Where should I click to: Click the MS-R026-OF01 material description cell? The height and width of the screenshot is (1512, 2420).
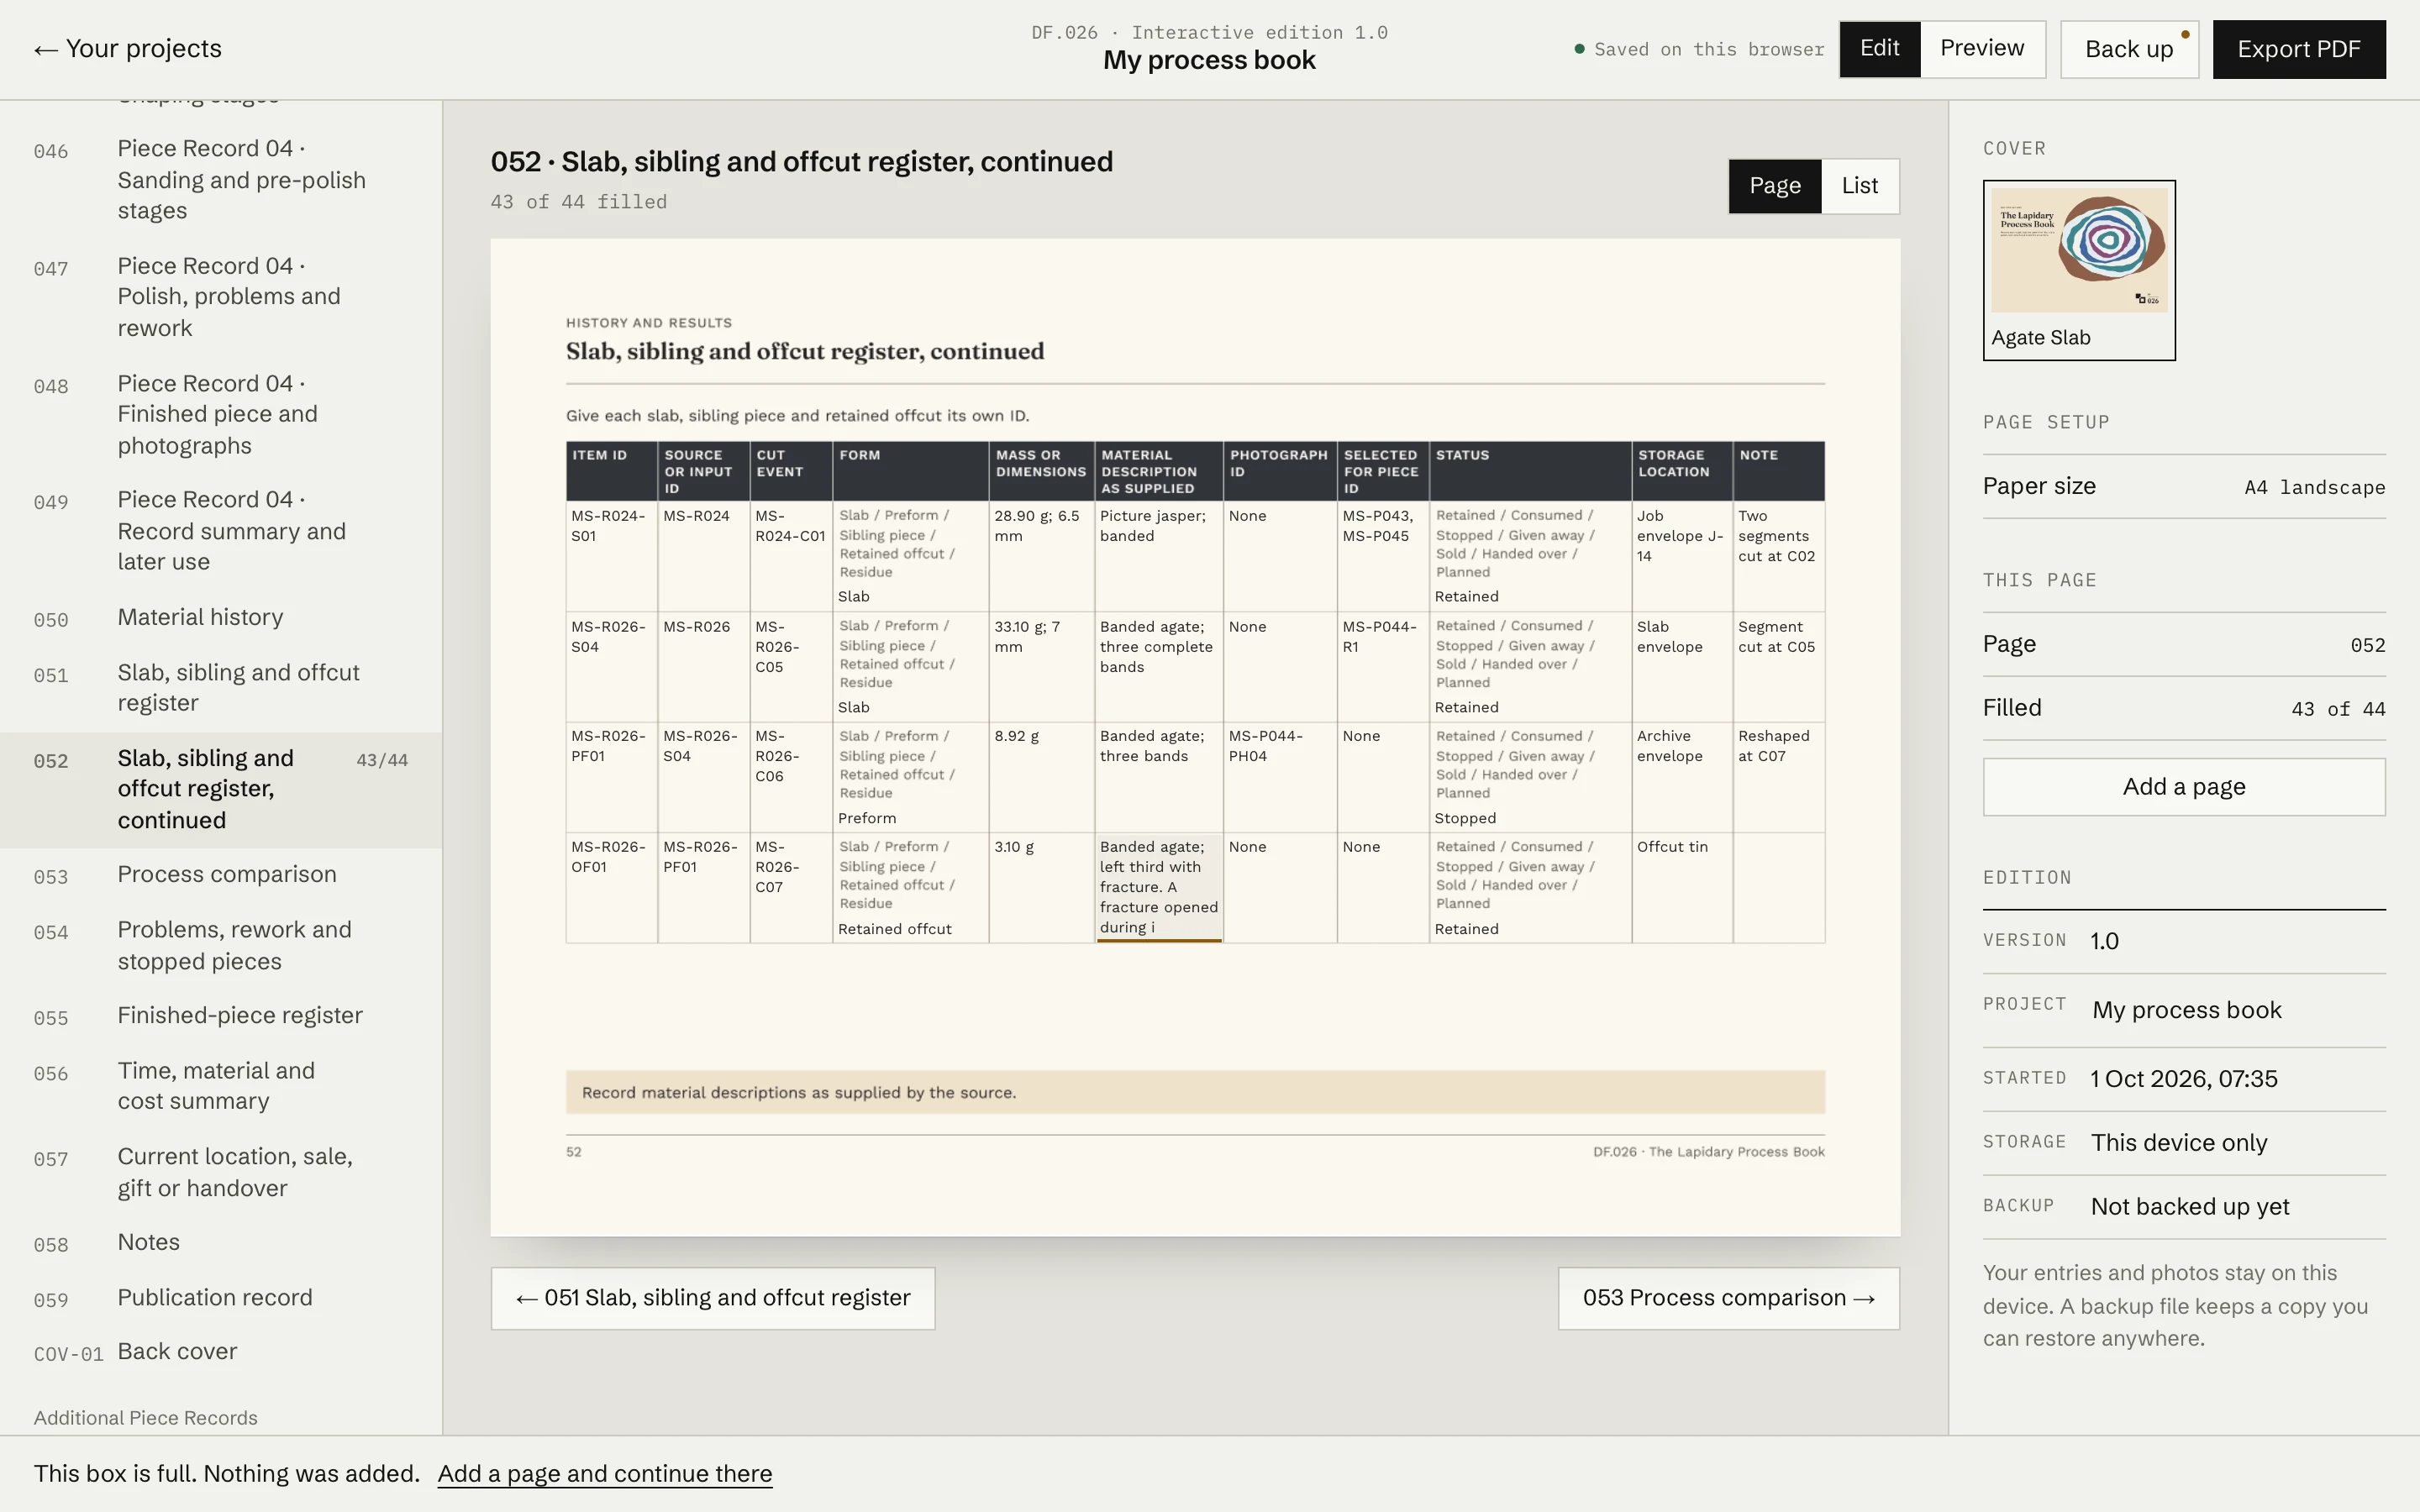pyautogui.click(x=1159, y=887)
